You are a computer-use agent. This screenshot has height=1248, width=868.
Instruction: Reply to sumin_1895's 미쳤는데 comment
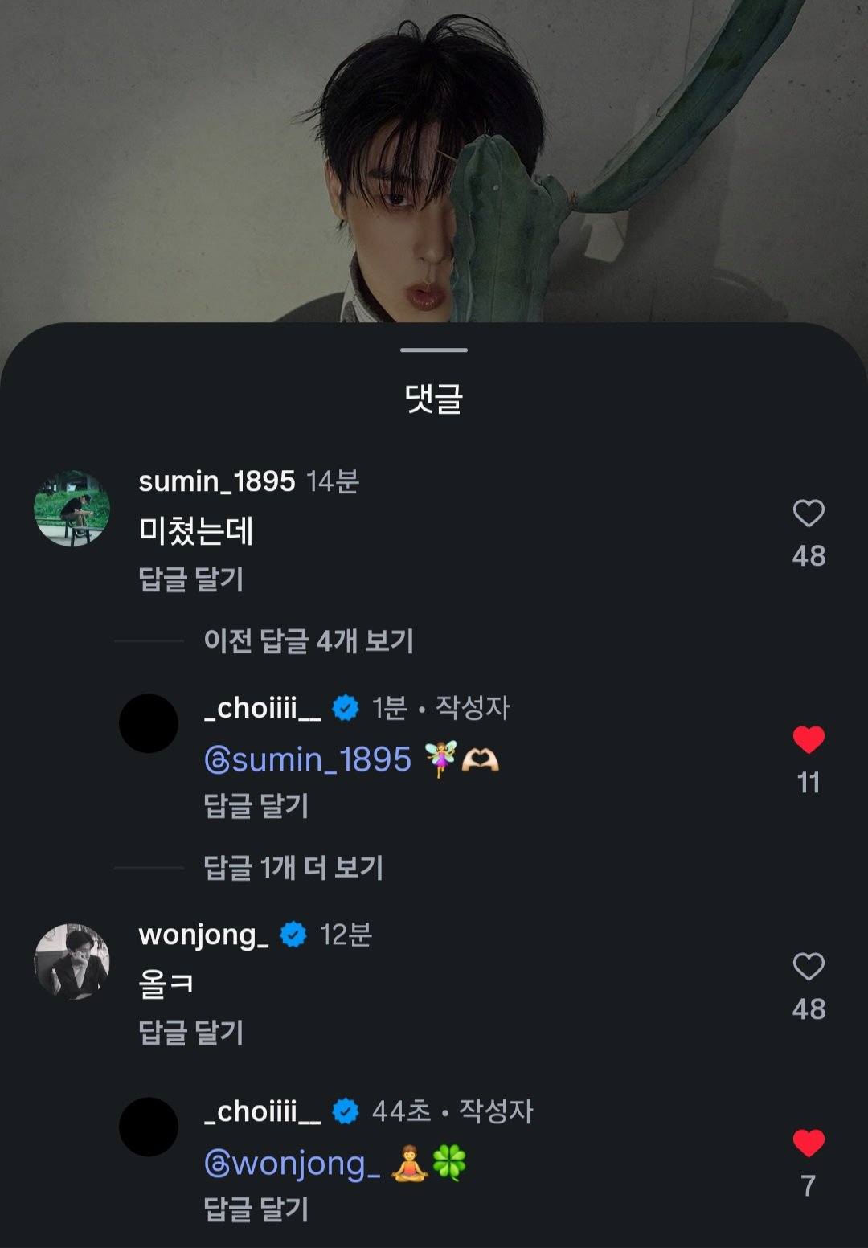point(191,579)
